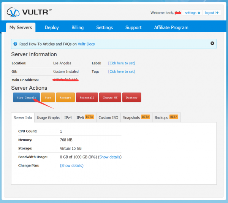Viewport: 228px width, 203px height.
Task: Open the Snapshots BETA tab
Action: [x=136, y=117]
